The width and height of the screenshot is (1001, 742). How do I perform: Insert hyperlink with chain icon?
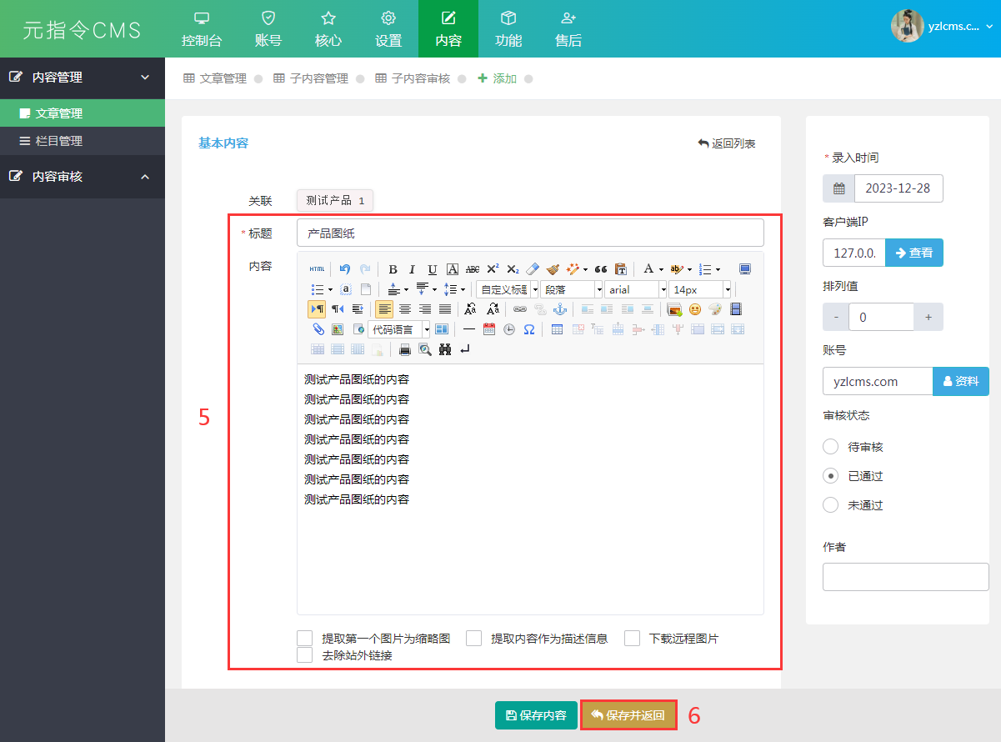click(x=520, y=309)
